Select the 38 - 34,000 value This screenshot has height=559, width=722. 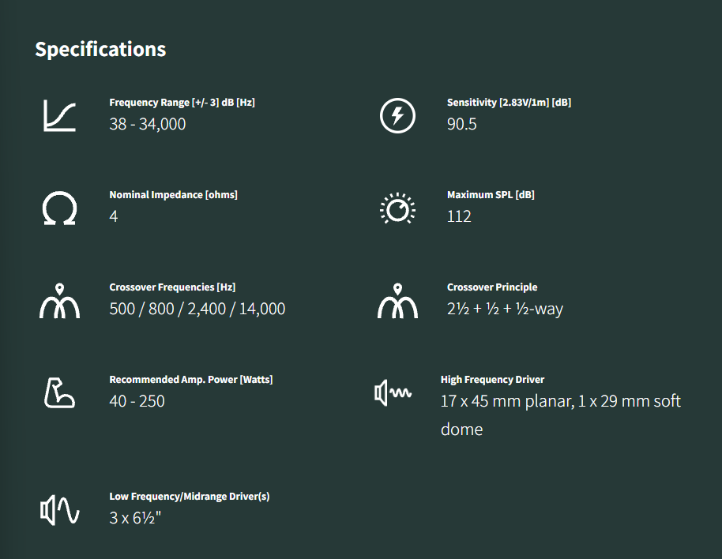148,124
